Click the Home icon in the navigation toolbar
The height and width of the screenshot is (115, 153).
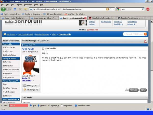(x=25, y=9)
